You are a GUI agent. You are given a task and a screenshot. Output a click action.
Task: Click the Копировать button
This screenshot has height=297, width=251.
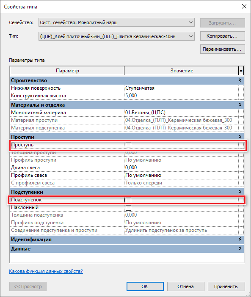(222, 36)
